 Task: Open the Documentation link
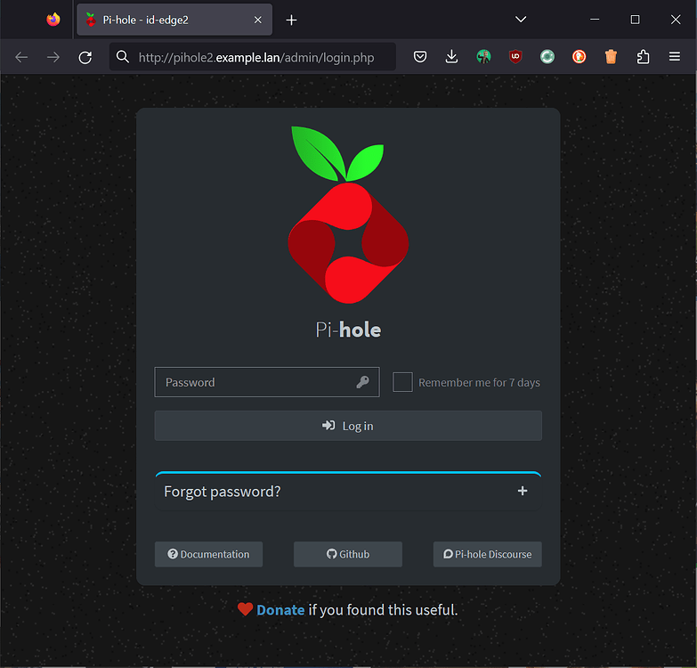pyautogui.click(x=208, y=554)
